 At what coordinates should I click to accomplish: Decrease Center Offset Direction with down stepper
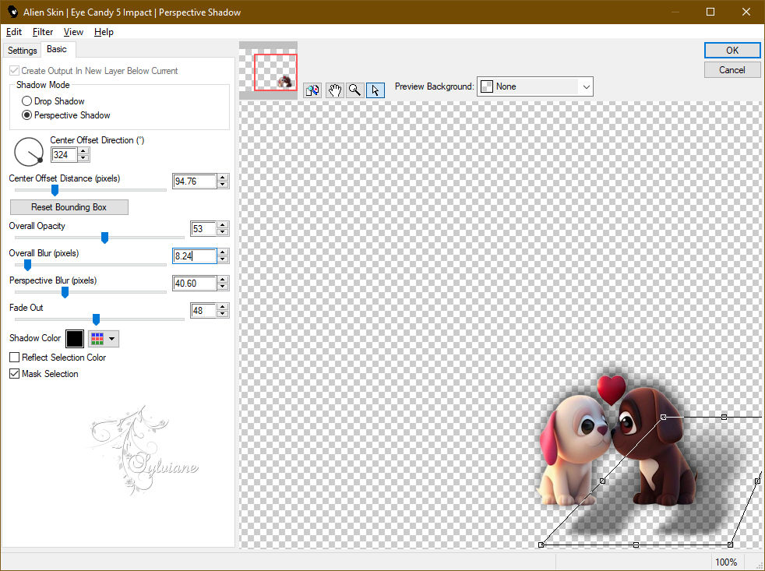pyautogui.click(x=83, y=158)
